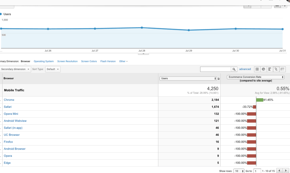Click the magnifier search button

[x=234, y=69]
